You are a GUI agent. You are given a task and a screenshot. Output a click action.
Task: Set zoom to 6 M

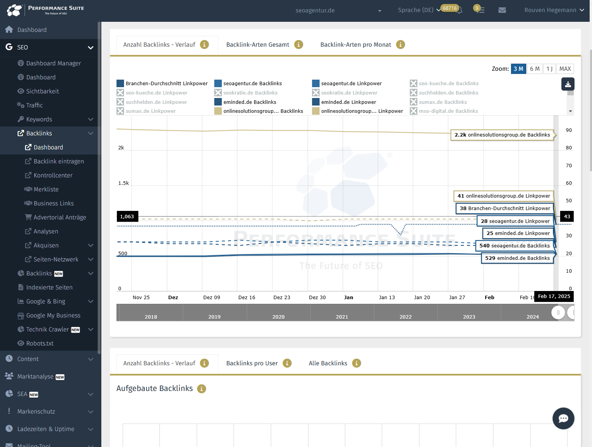[x=535, y=69]
